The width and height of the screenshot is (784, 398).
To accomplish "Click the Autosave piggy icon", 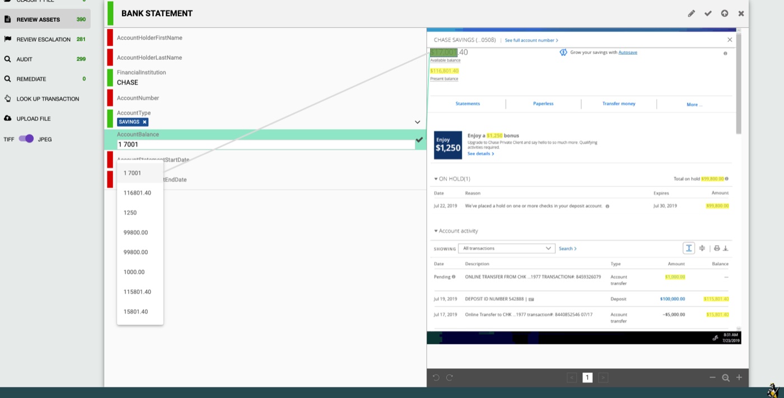I will 563,52.
